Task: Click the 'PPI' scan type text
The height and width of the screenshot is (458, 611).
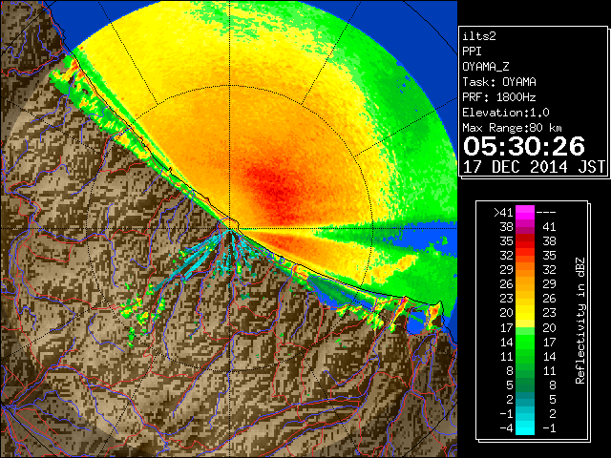Action: tap(472, 52)
